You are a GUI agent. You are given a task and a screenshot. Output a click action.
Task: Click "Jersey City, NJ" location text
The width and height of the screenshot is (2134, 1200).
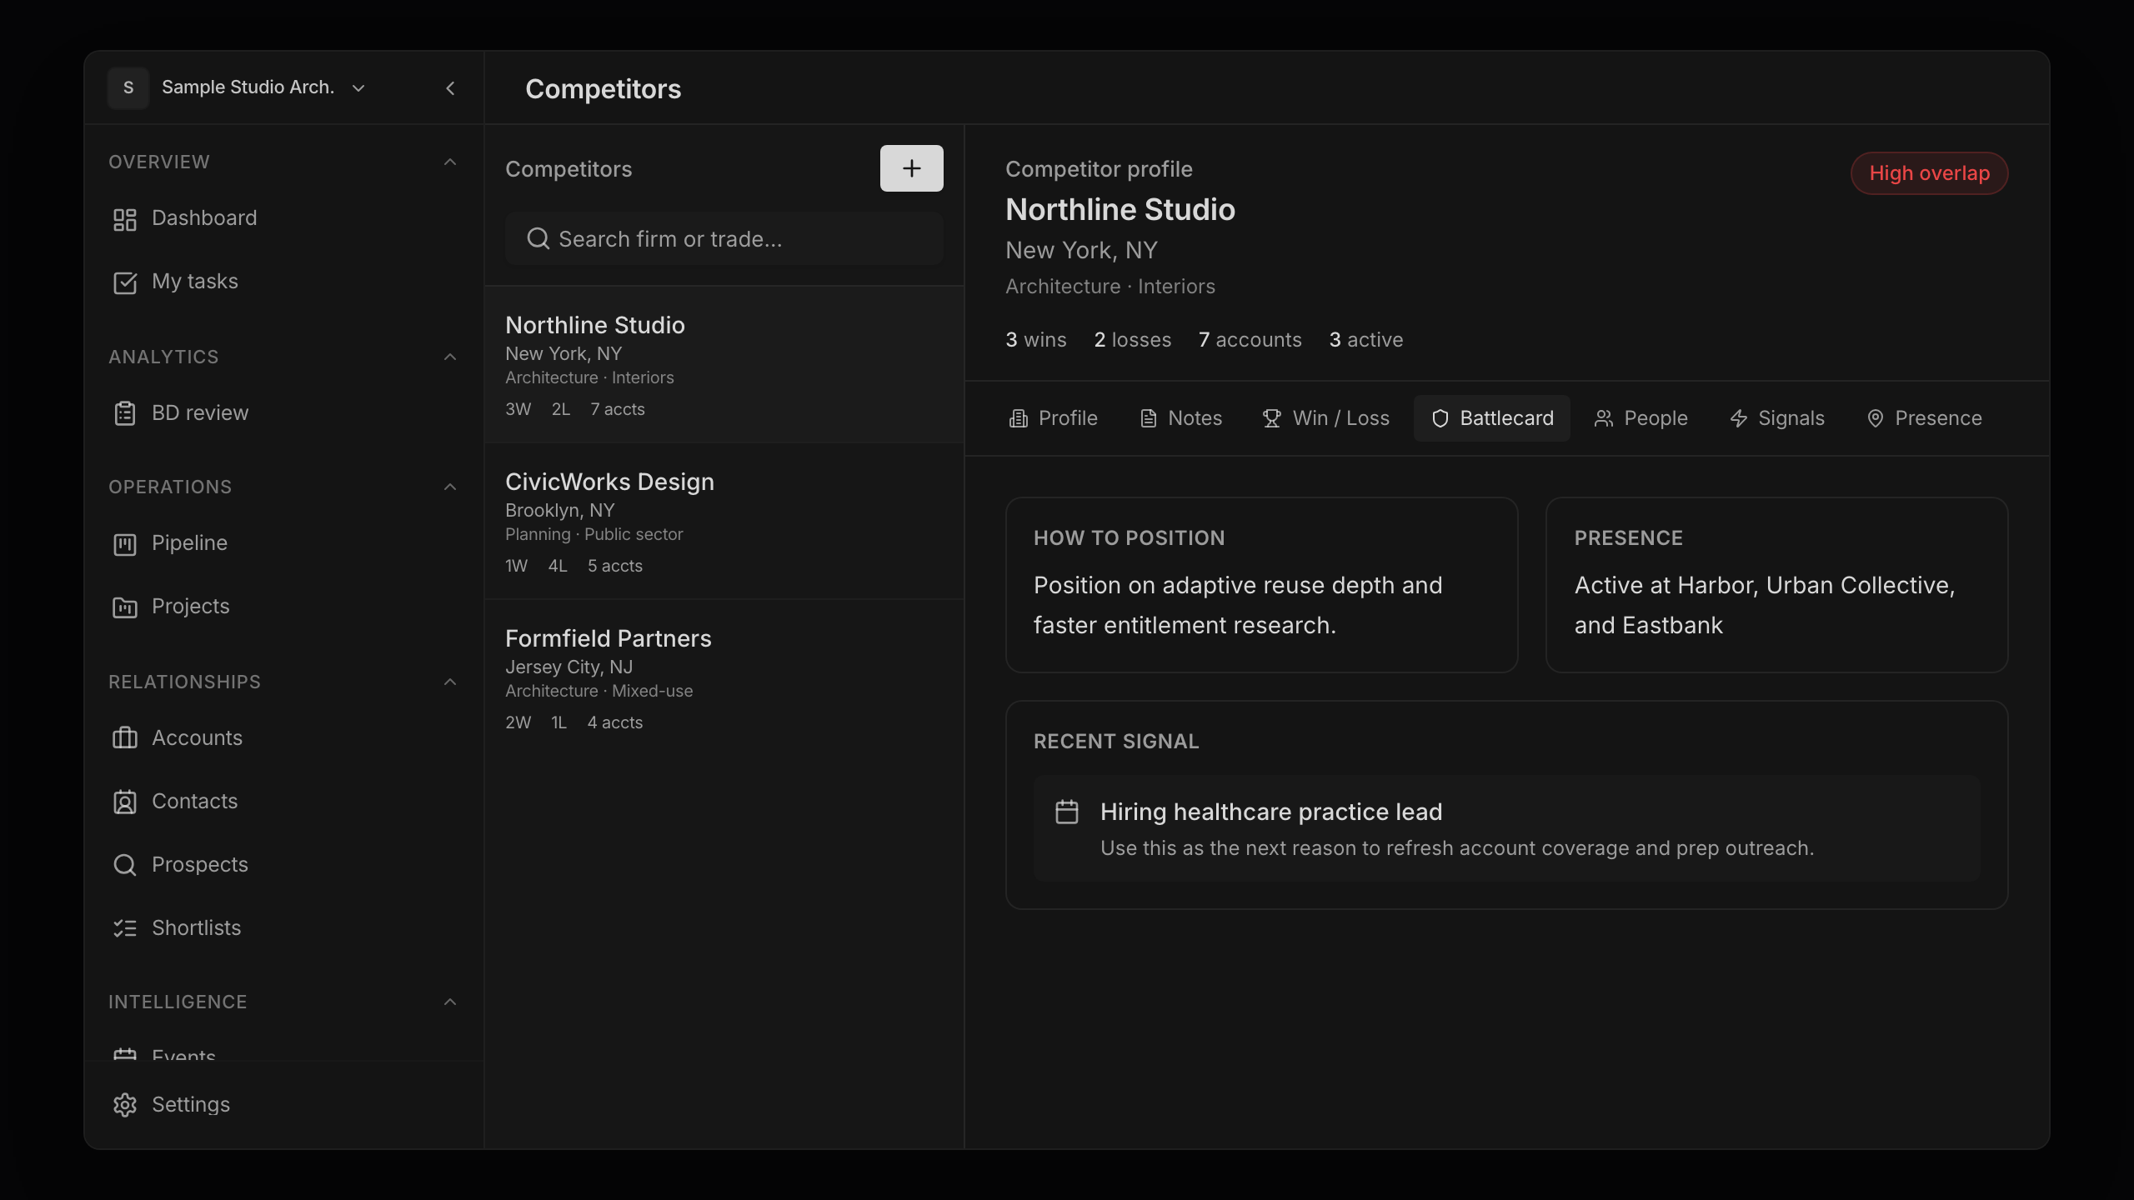[x=569, y=667]
